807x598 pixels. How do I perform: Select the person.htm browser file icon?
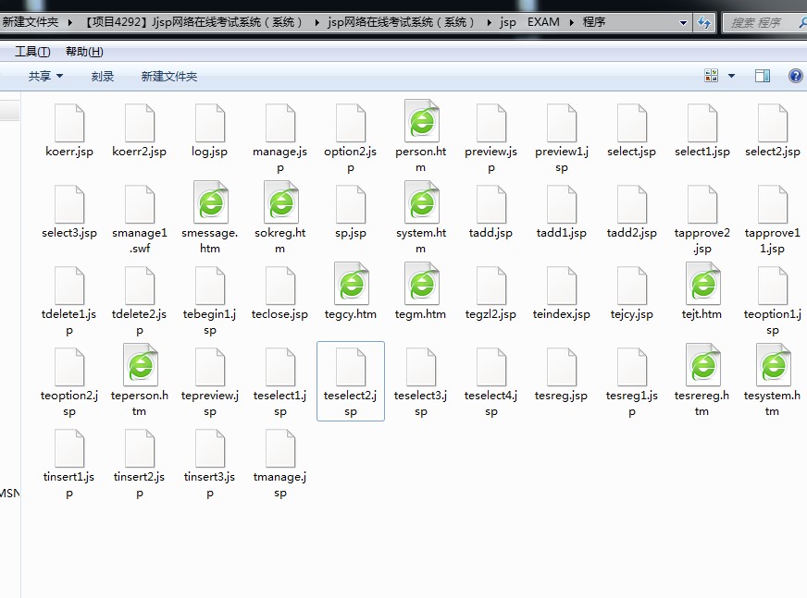coord(421,121)
